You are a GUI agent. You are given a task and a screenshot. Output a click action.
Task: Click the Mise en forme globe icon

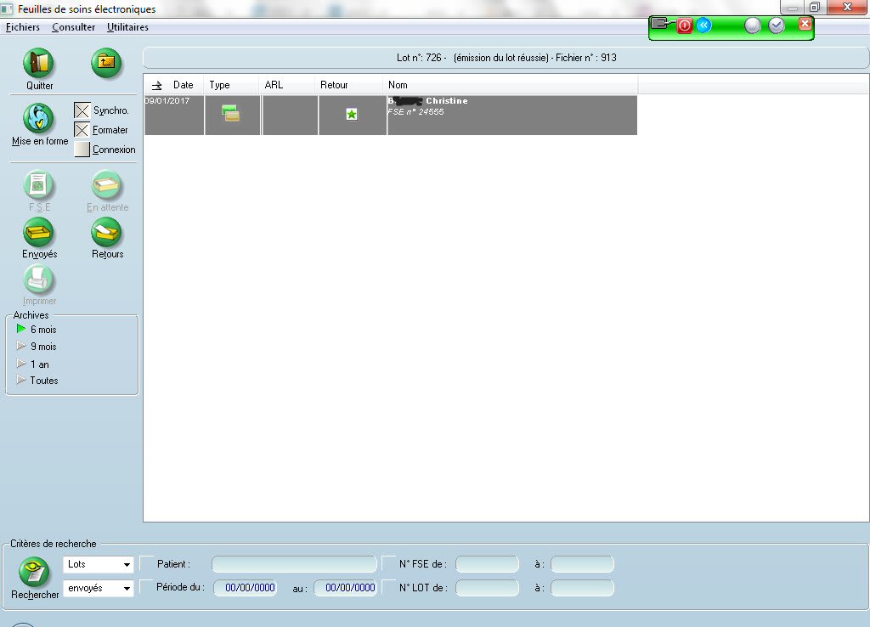click(x=39, y=118)
